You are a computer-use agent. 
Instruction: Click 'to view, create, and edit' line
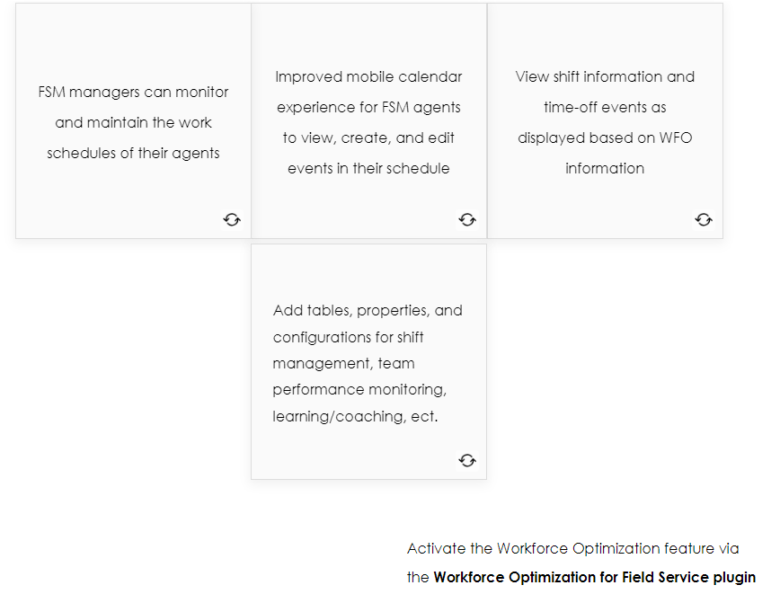tap(368, 138)
